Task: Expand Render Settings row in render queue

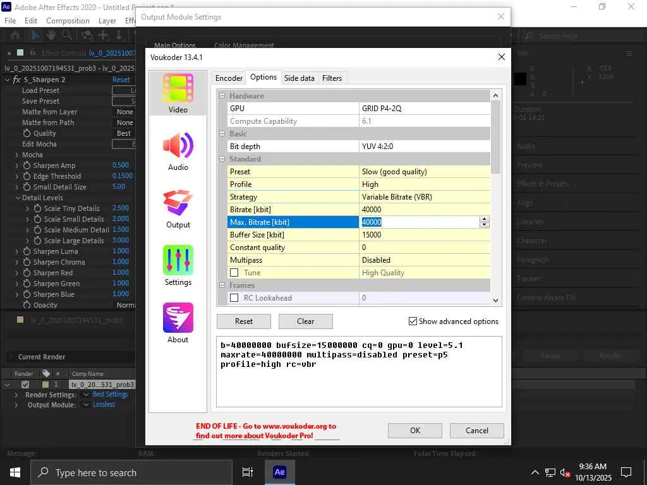Action: pyautogui.click(x=16, y=395)
